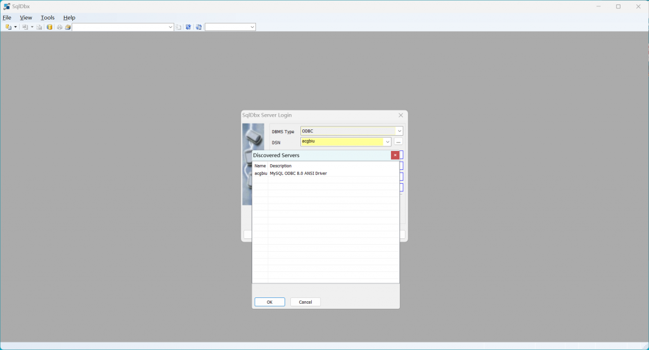Expand the narrow combo box at the toolbar's right end
This screenshot has height=350, width=649.
(252, 27)
